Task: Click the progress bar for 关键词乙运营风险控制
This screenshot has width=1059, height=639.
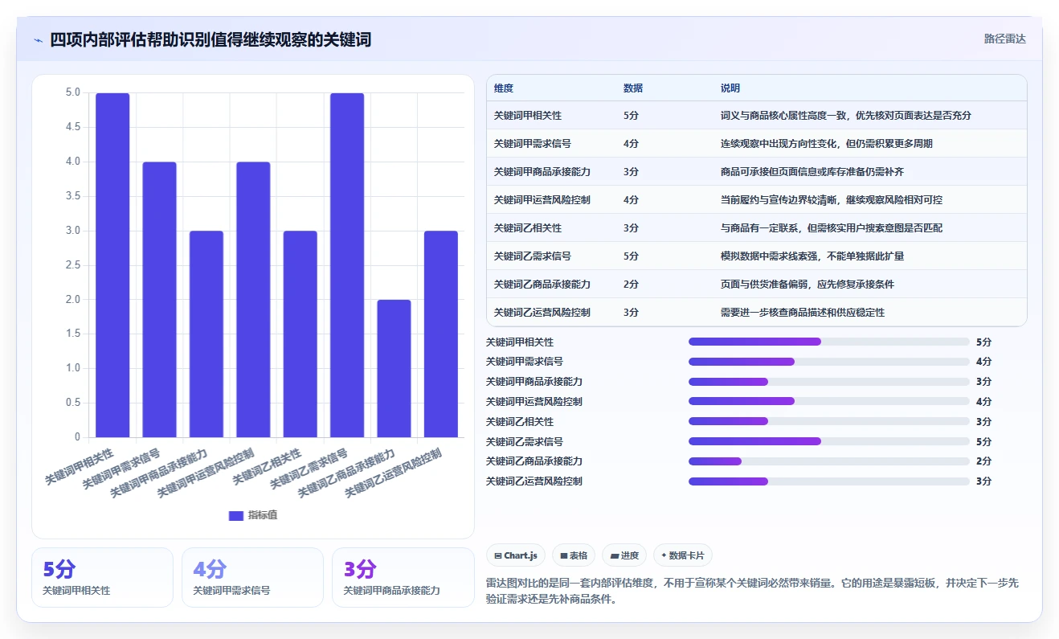Action: pos(829,481)
